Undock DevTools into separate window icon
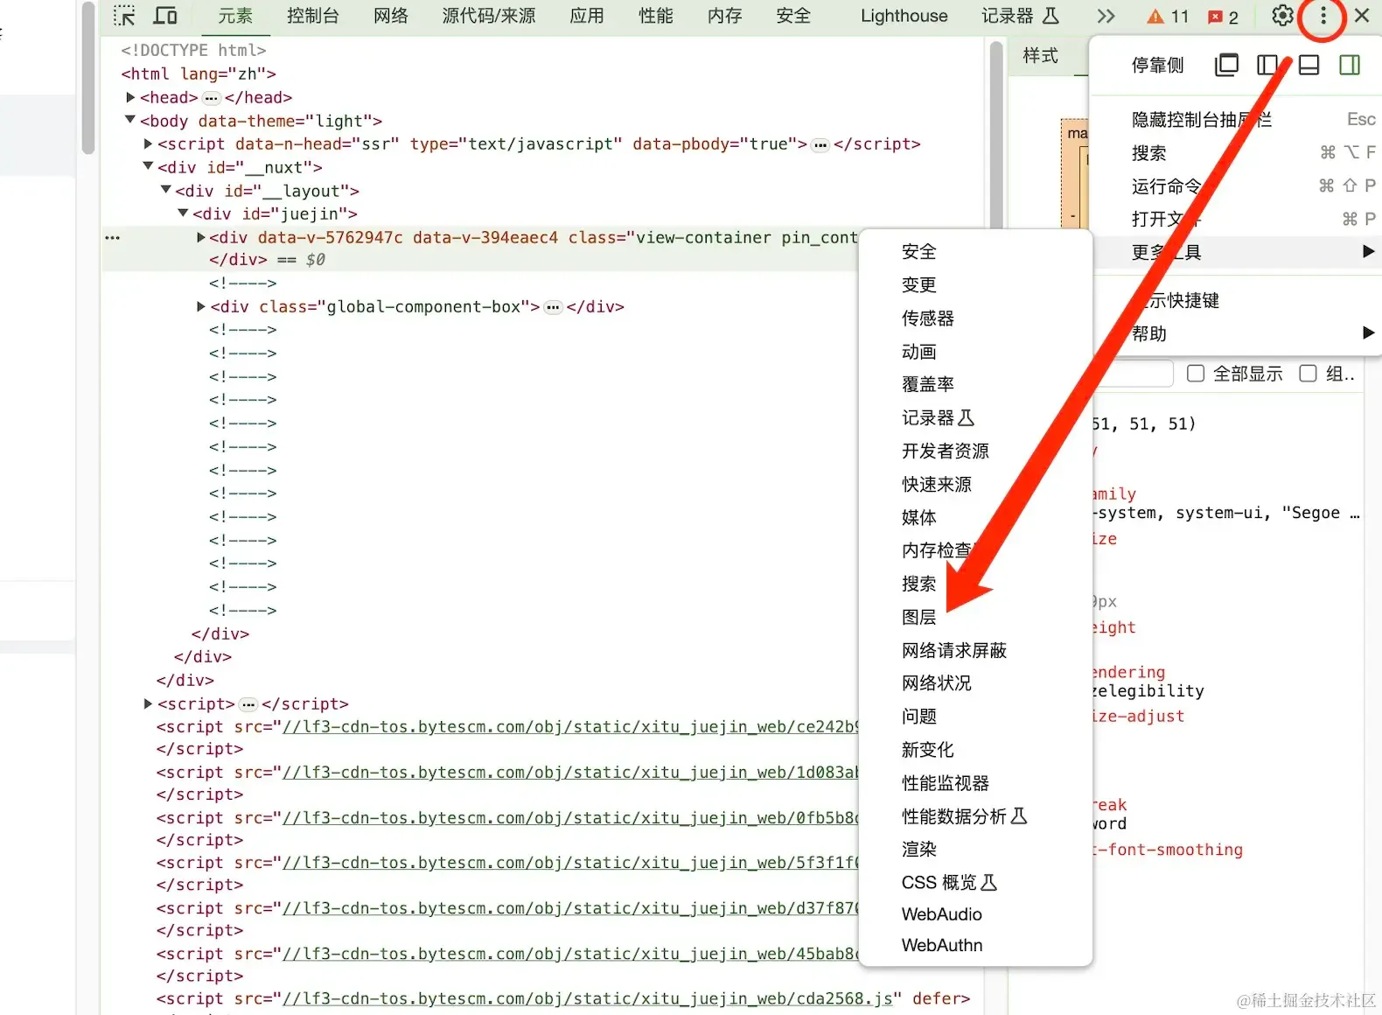The height and width of the screenshot is (1015, 1382). coord(1226,65)
